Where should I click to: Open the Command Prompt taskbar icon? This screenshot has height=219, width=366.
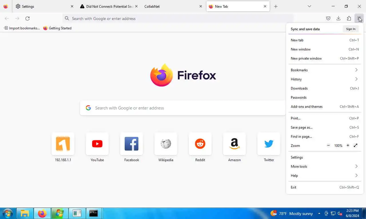94,213
